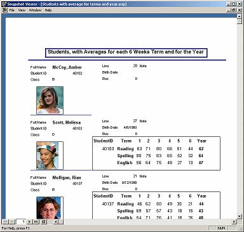
Task: Click the Snapshot Viewer document icon in menu bar
Action: [x=4, y=10]
